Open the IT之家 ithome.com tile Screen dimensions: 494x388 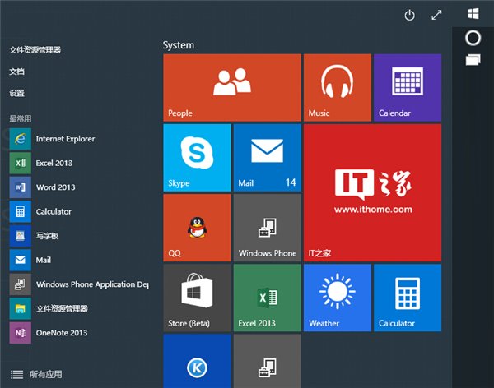(372, 192)
